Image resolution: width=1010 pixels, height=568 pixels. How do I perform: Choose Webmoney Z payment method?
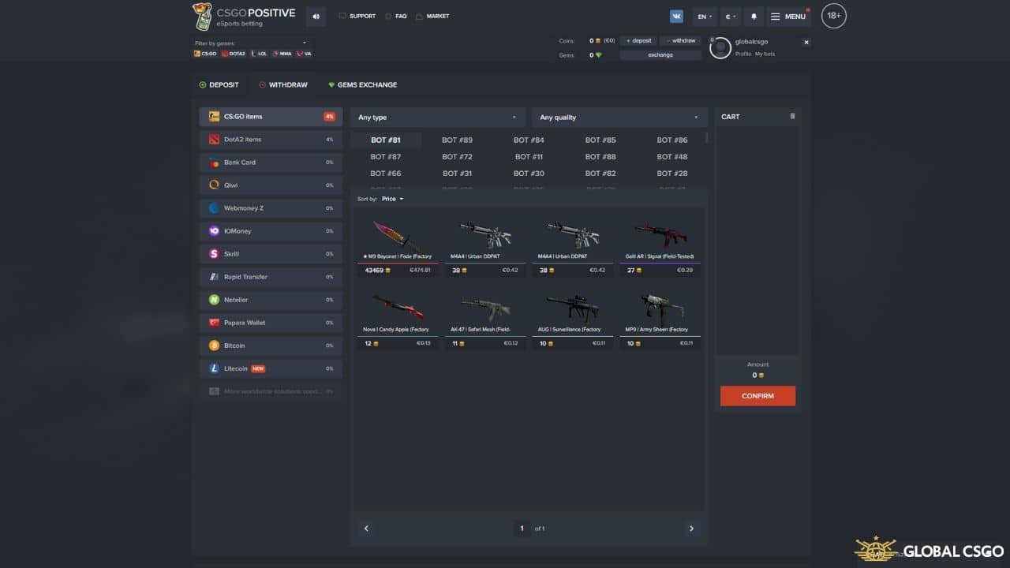(271, 208)
